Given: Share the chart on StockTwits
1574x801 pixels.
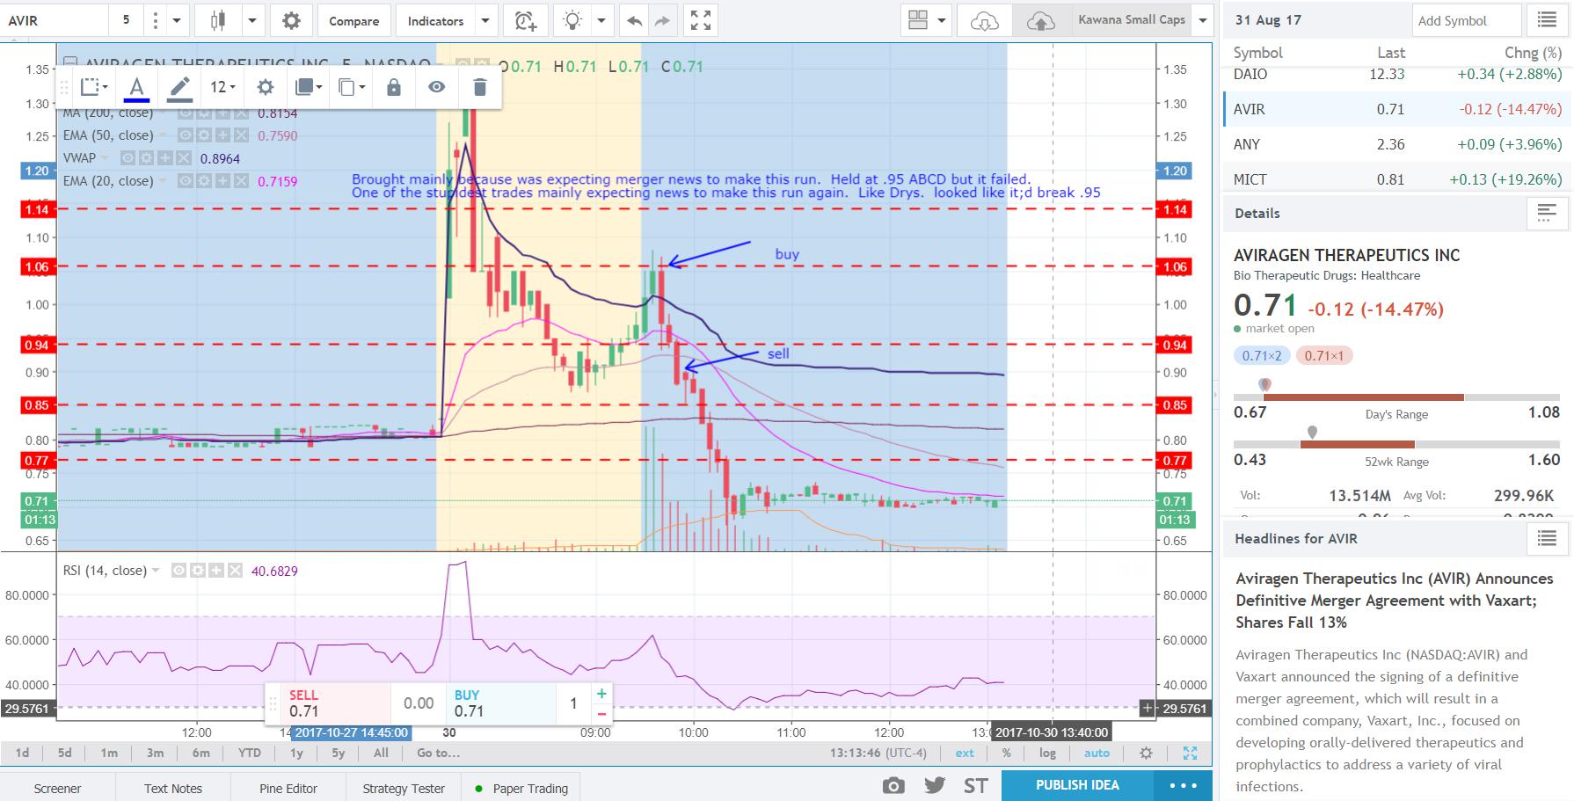Looking at the screenshot, I should click(975, 785).
